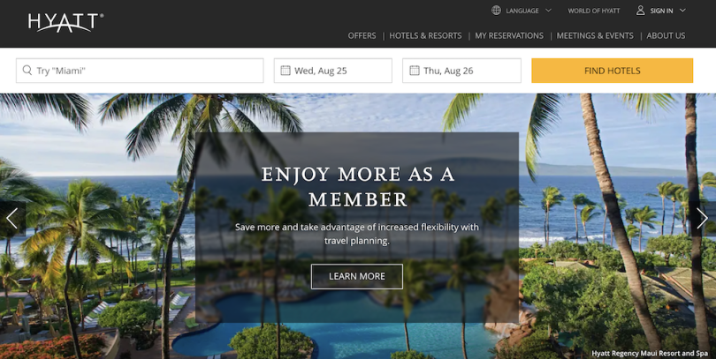Click the globe language icon
The height and width of the screenshot is (359, 716).
496,11
